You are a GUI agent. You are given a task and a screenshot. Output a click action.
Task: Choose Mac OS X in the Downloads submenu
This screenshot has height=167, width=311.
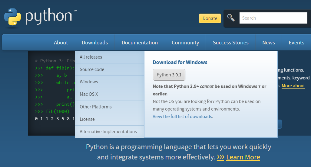[110, 94]
